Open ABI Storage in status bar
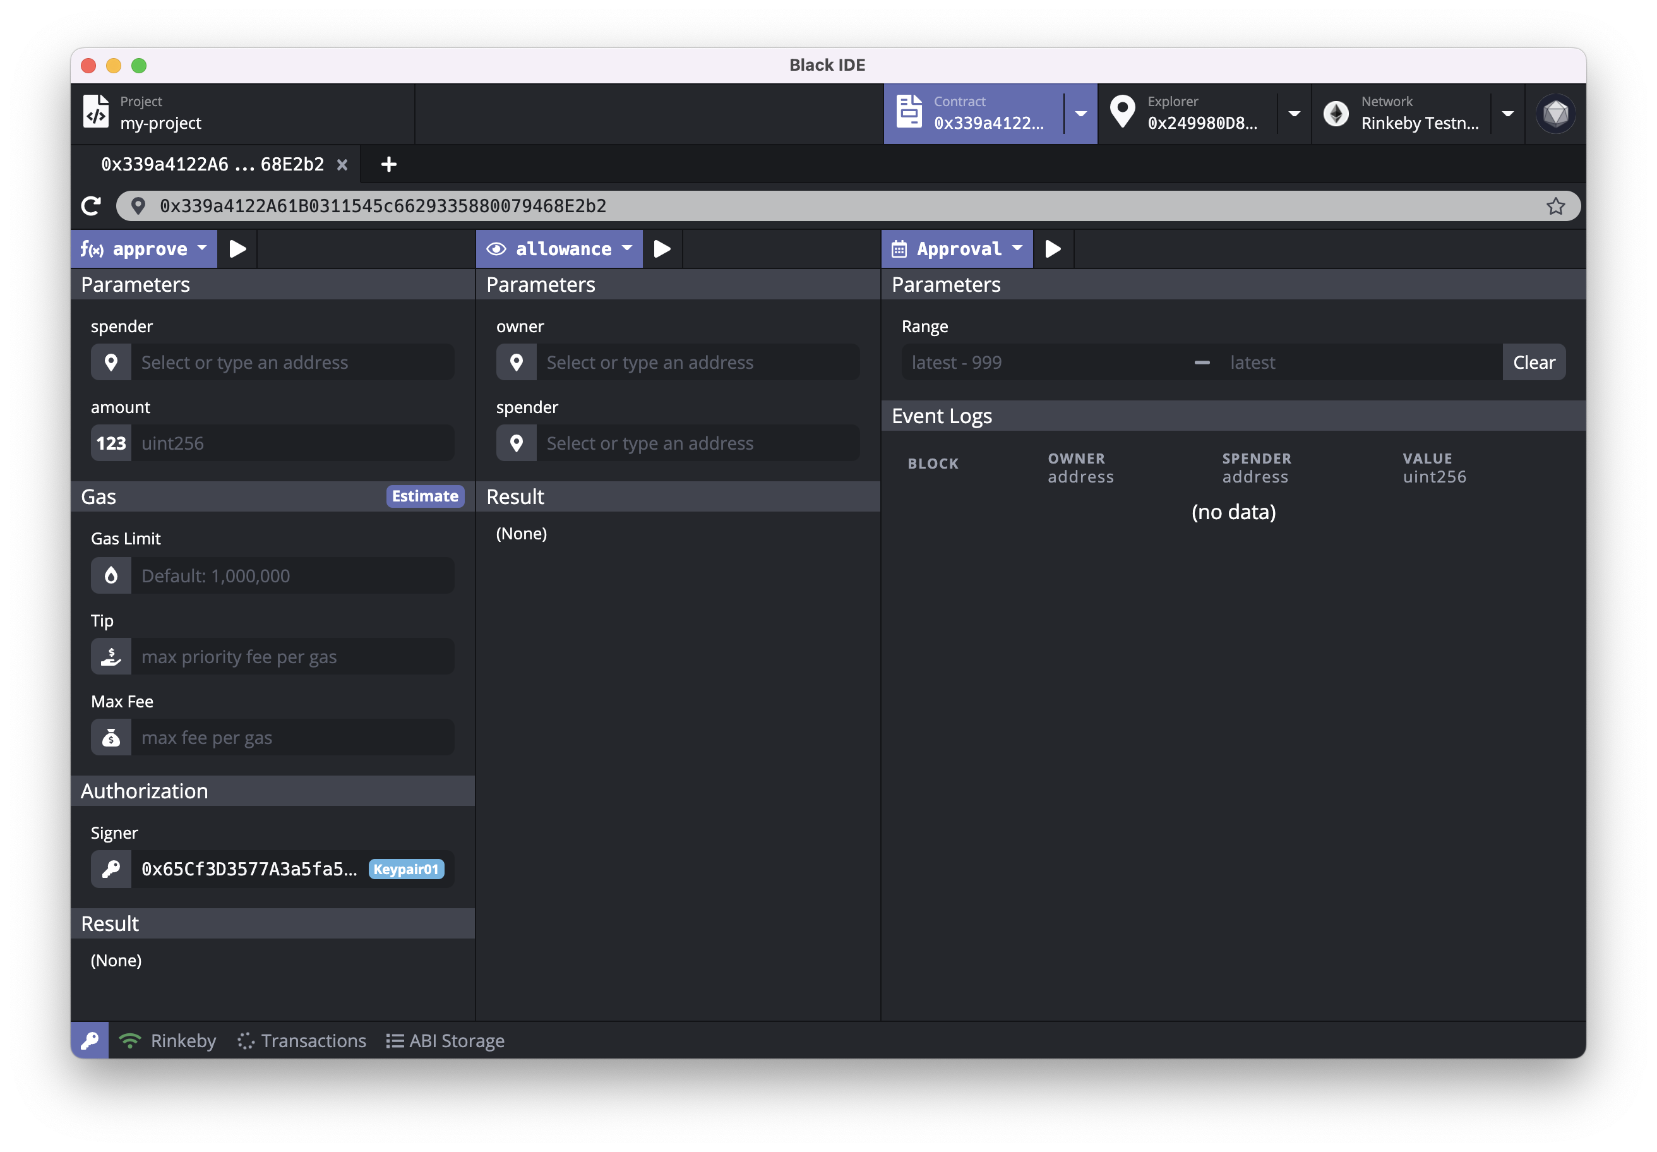Viewport: 1657px width, 1152px height. 445,1040
